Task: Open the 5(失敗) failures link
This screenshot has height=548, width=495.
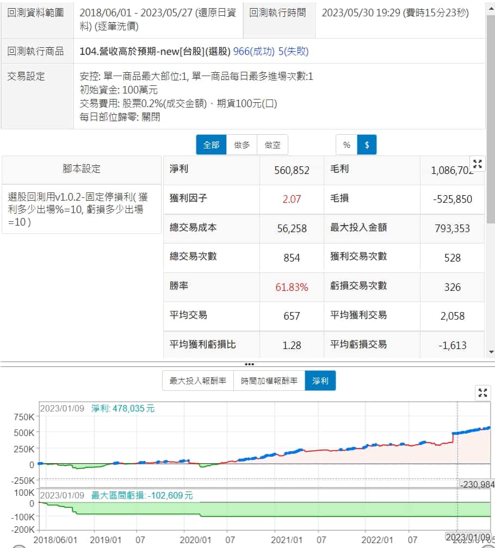Action: [293, 51]
